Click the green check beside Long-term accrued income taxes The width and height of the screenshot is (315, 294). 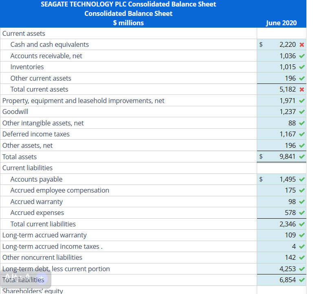(302, 246)
